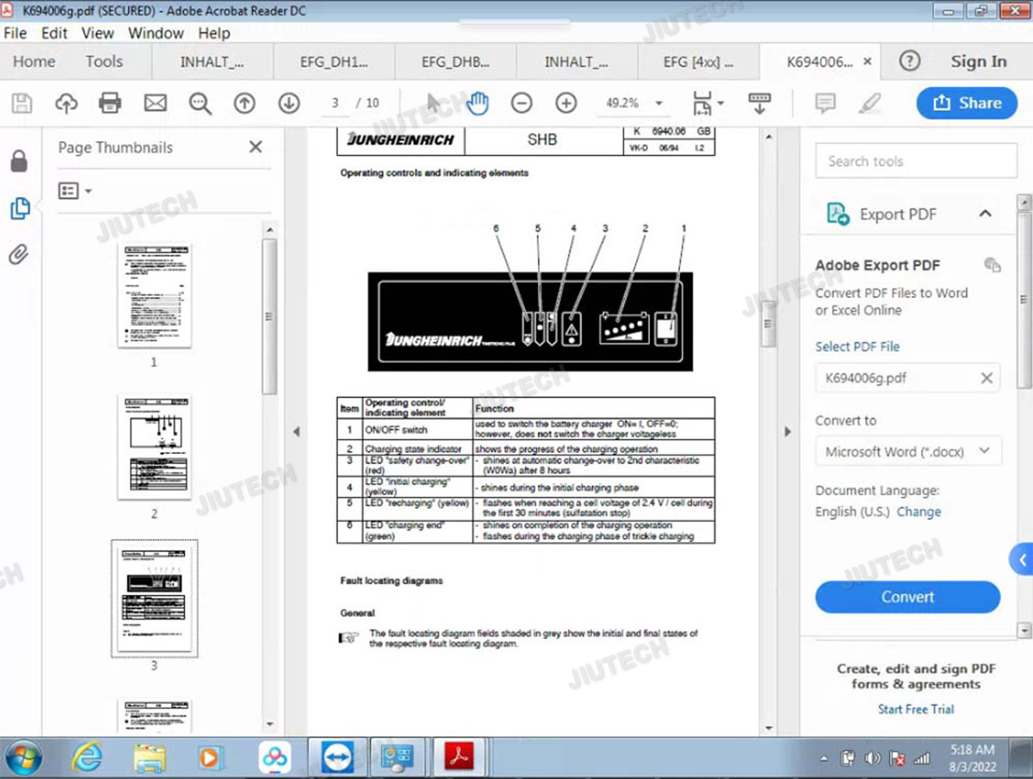Open the Window menu
Image resolution: width=1033 pixels, height=779 pixels.
click(156, 33)
